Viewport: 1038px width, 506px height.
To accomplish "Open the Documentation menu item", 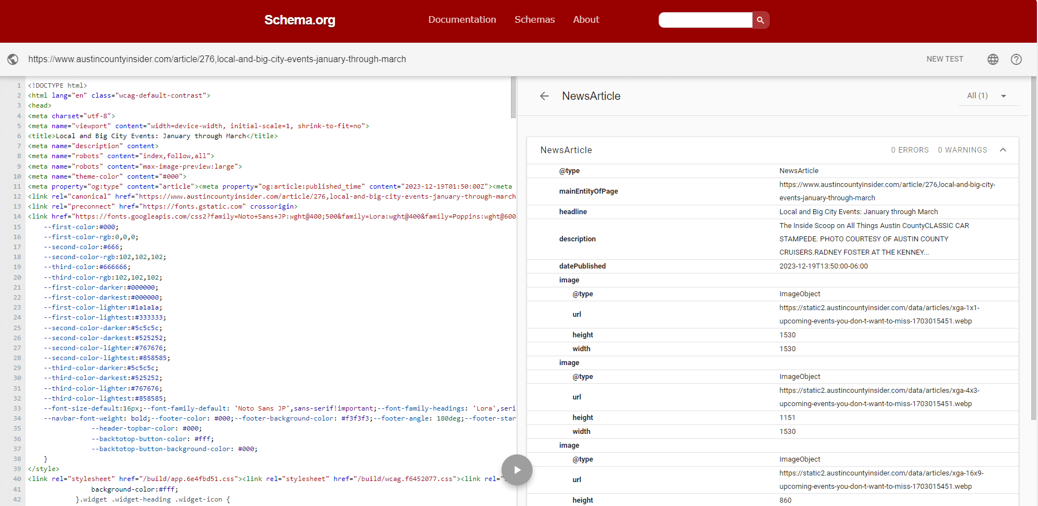I will 462,19.
